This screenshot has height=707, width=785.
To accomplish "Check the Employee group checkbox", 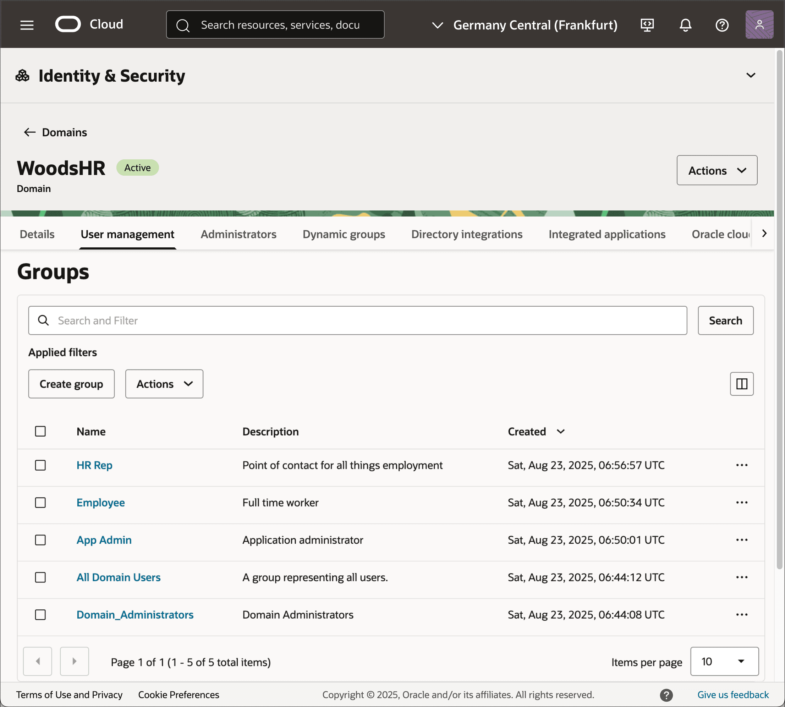I will pos(40,502).
